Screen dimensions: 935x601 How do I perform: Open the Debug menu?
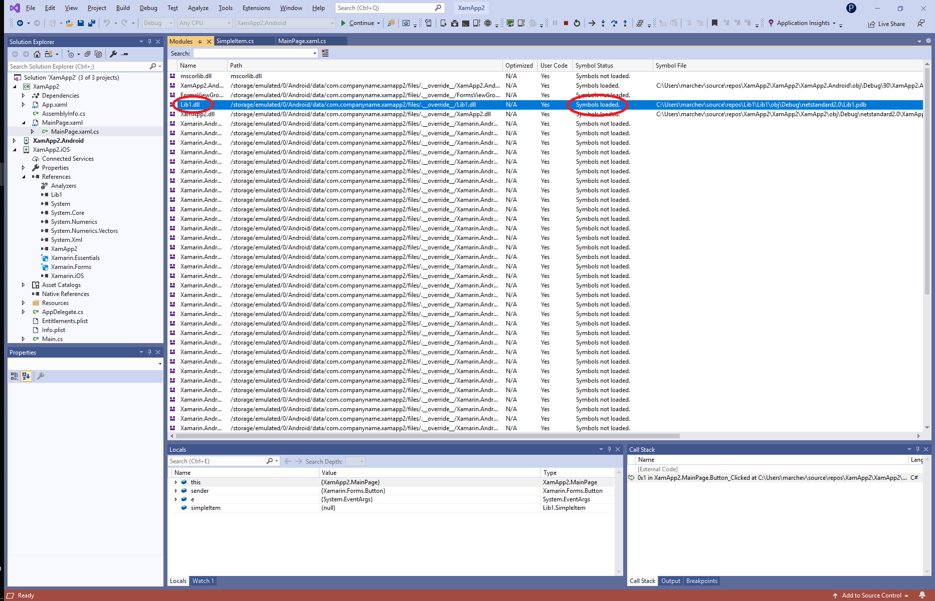coord(148,8)
